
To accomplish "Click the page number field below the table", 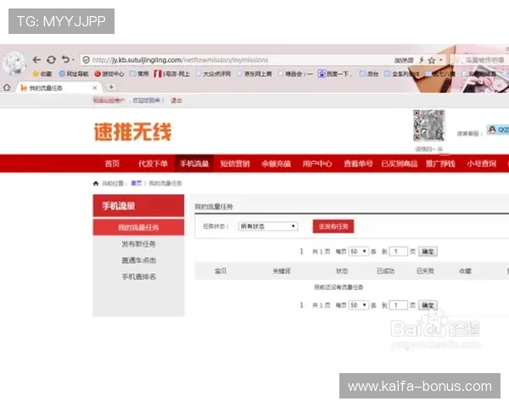I will point(398,305).
